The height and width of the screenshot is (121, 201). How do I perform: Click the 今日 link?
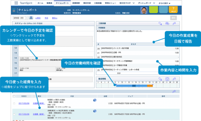46,18
